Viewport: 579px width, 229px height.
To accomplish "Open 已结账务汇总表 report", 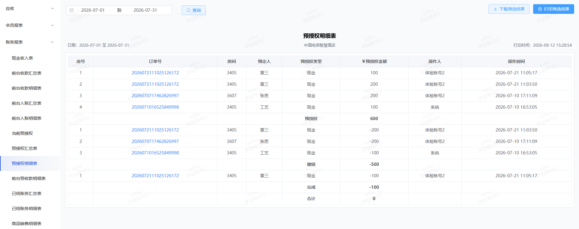I will coord(27,193).
